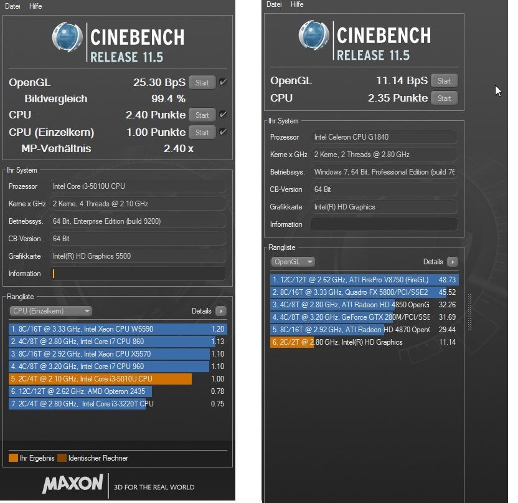Click the Identischer Rechner legend swatch

[62, 457]
